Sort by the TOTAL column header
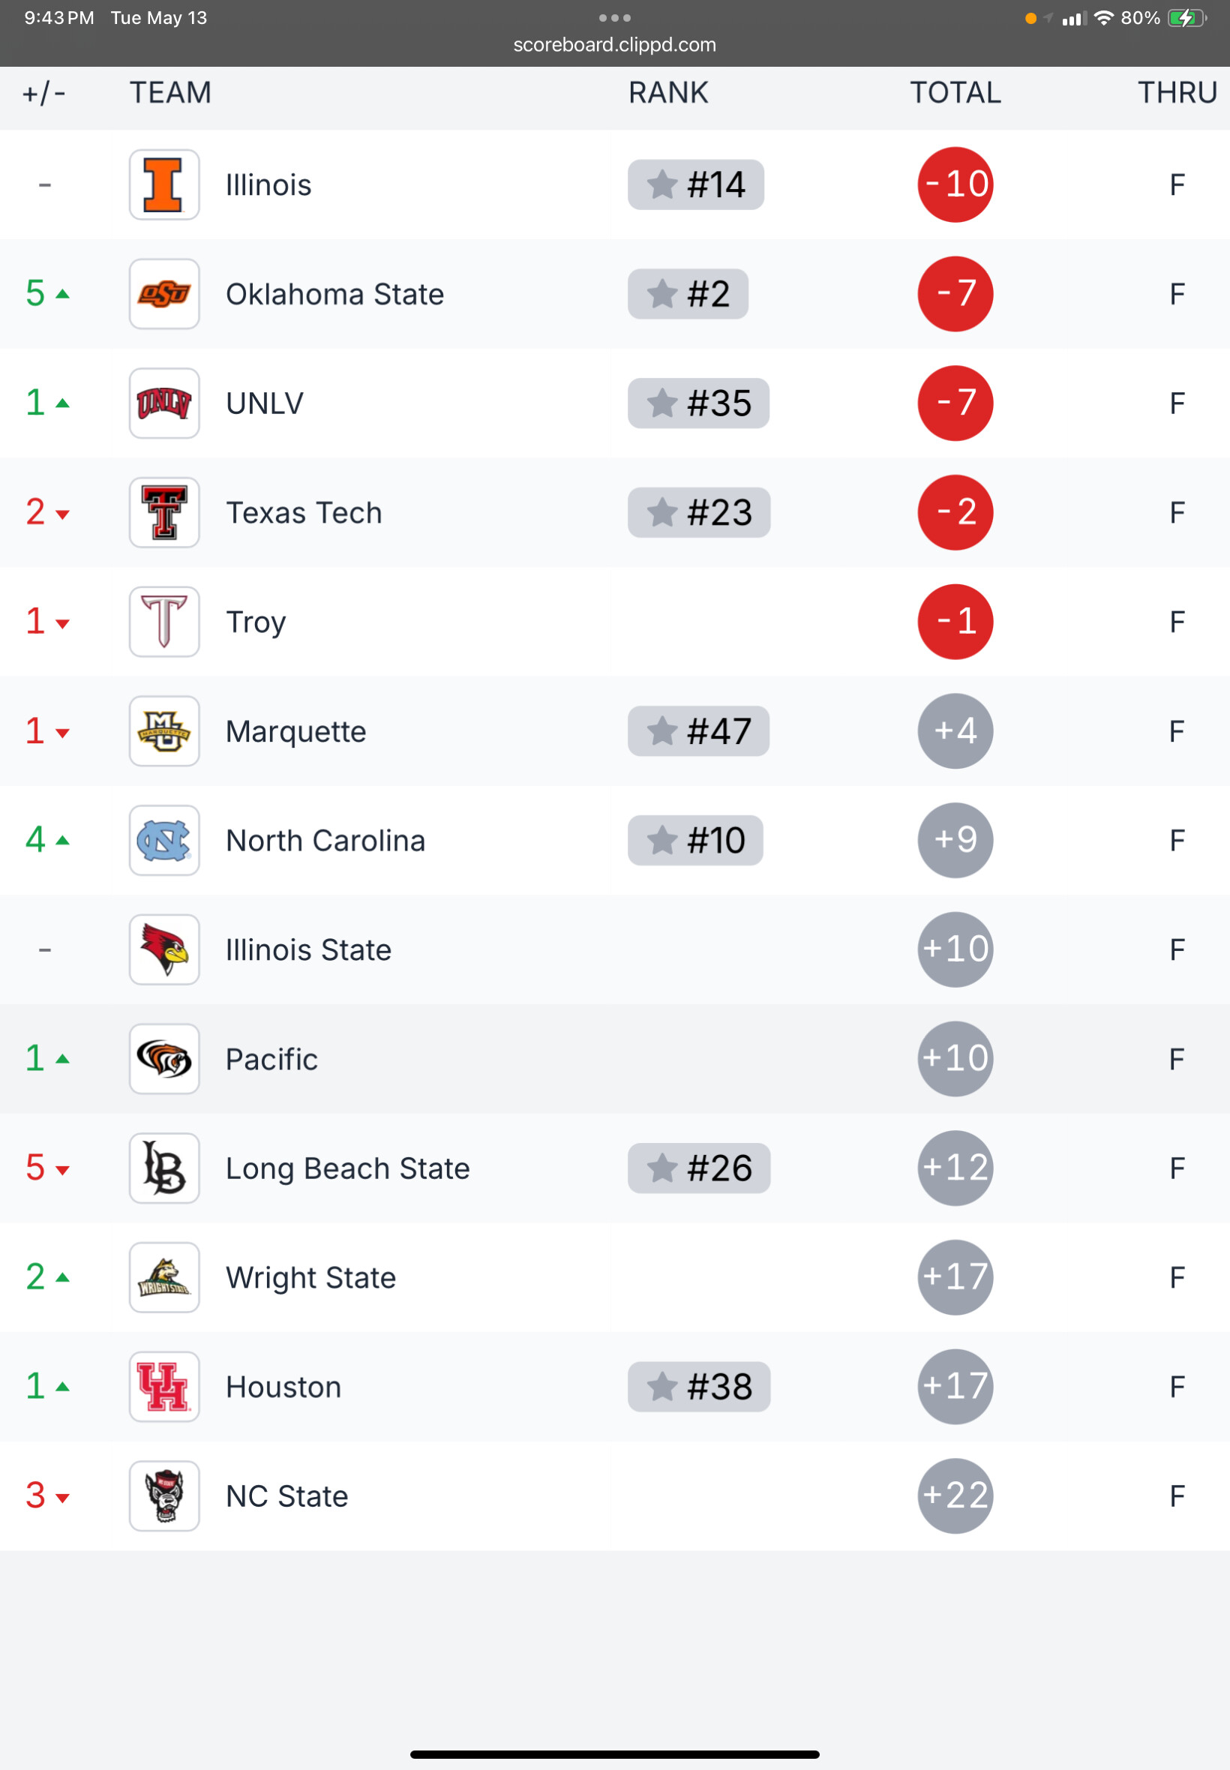This screenshot has width=1230, height=1770. point(955,93)
